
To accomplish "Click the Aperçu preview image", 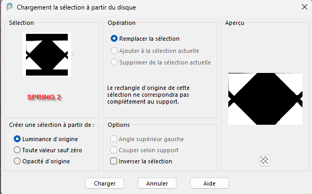I will click(x=265, y=99).
